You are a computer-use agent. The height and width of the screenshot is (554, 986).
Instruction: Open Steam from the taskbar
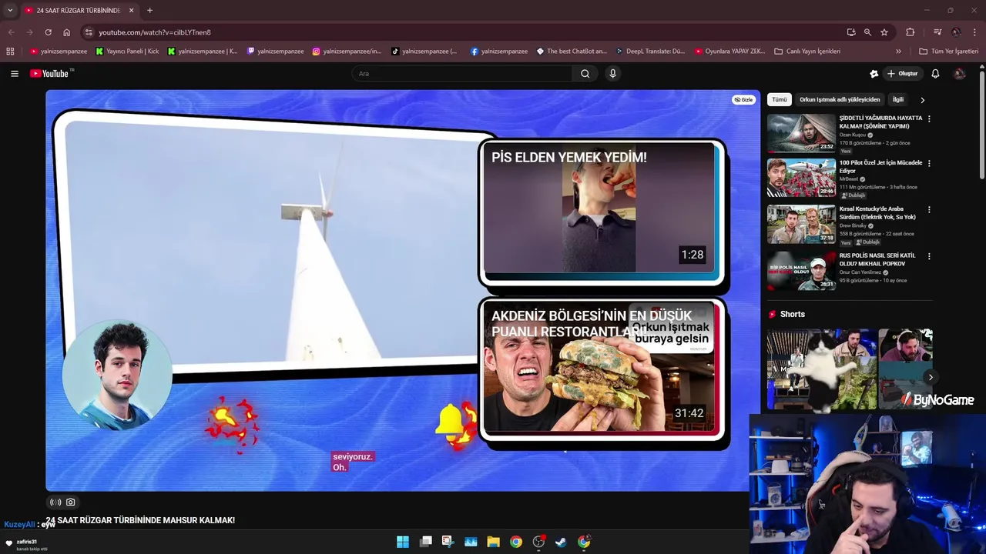click(562, 542)
